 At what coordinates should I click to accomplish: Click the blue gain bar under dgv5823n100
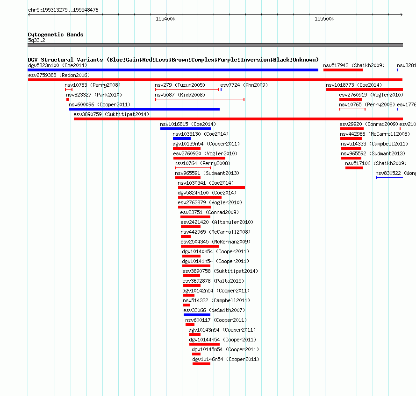[x=173, y=70]
